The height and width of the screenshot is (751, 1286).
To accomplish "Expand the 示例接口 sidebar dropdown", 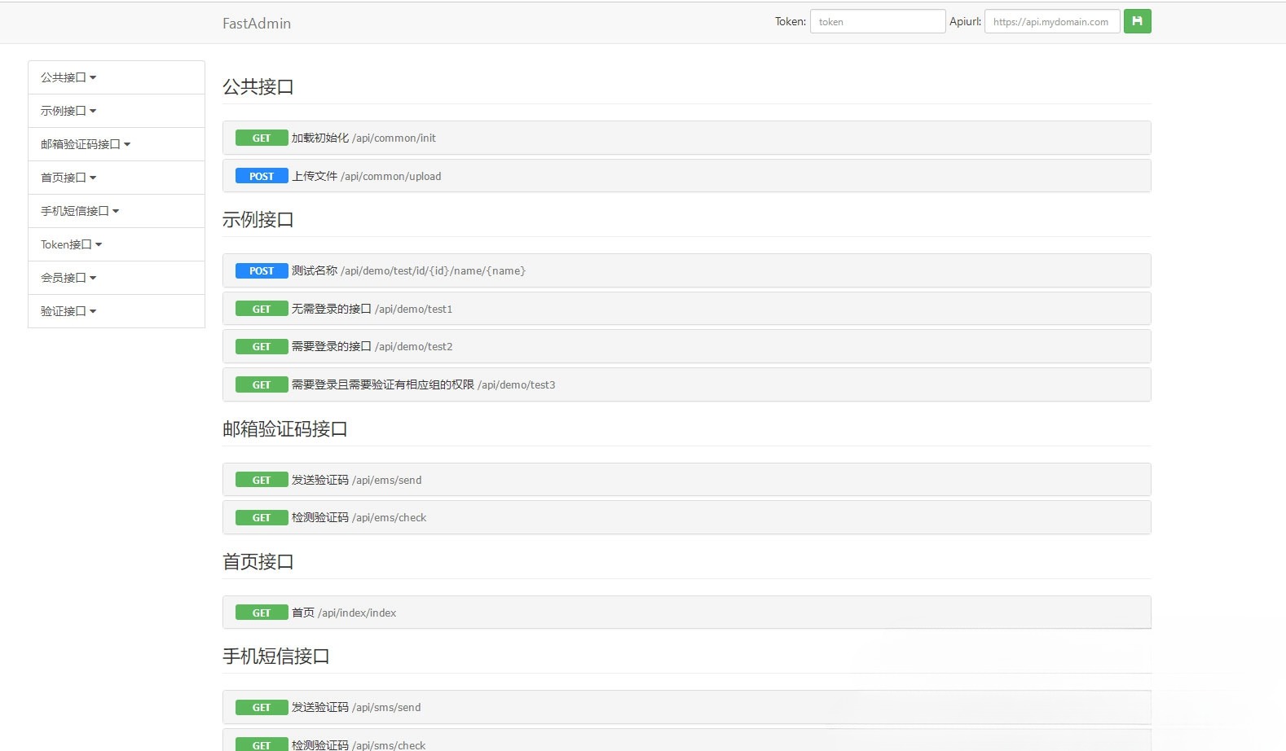I will 68,111.
